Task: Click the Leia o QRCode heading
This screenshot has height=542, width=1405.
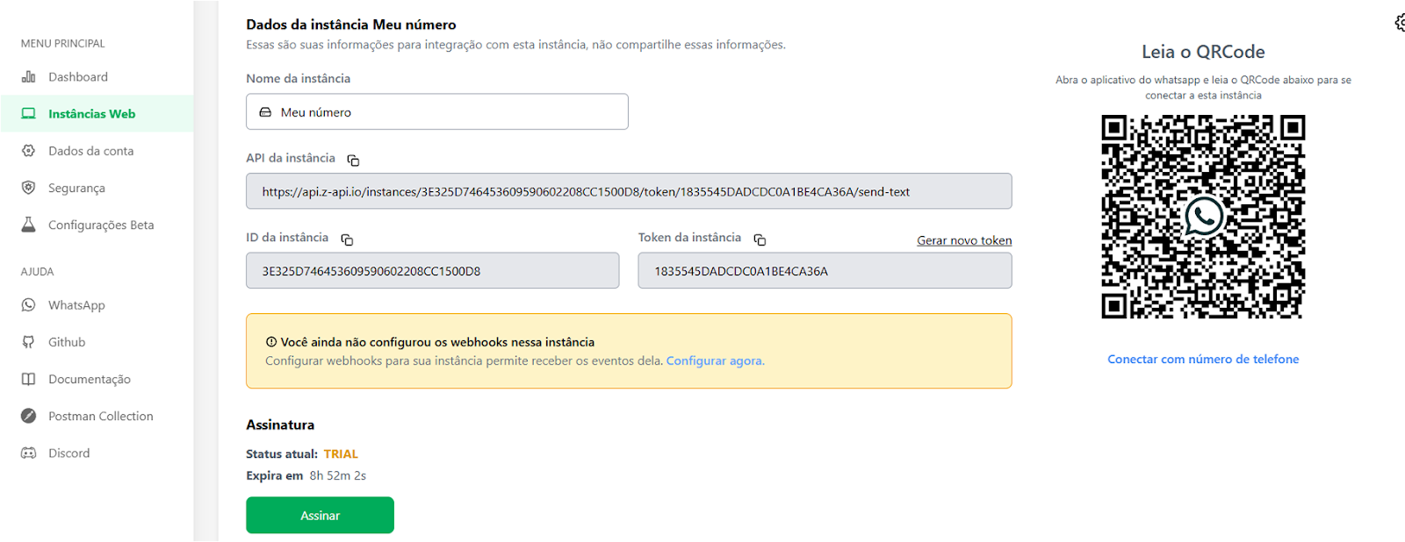Action: point(1203,52)
